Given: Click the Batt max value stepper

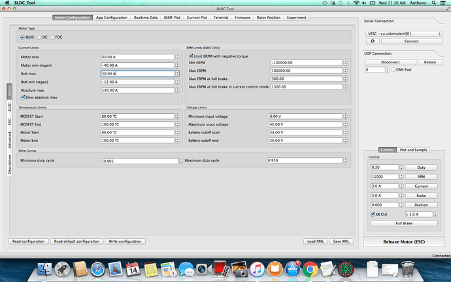Looking at the screenshot, I should coord(178,73).
